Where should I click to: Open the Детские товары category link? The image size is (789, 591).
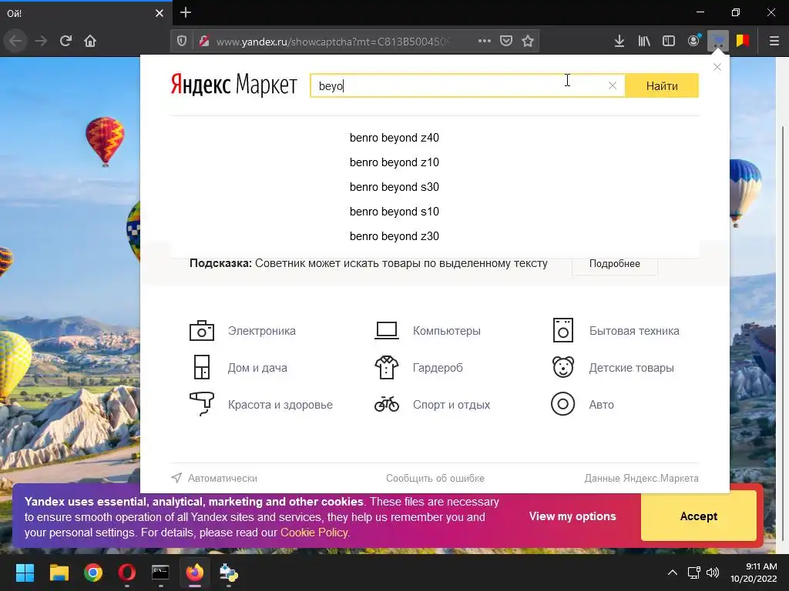(632, 368)
